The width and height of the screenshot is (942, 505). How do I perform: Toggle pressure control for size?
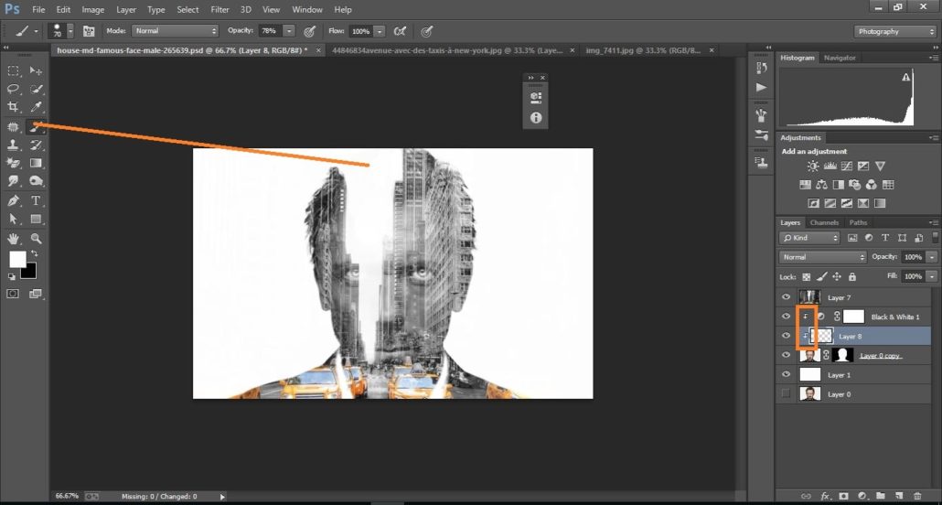[427, 31]
